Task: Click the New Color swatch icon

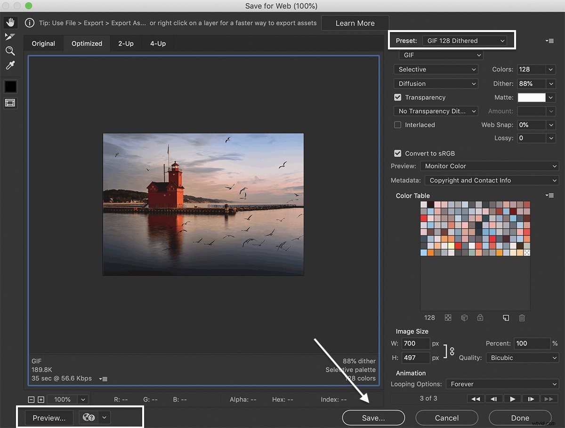Action: pos(506,317)
